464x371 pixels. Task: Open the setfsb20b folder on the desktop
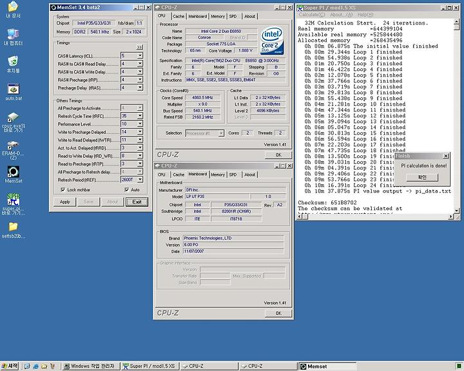pos(13,230)
